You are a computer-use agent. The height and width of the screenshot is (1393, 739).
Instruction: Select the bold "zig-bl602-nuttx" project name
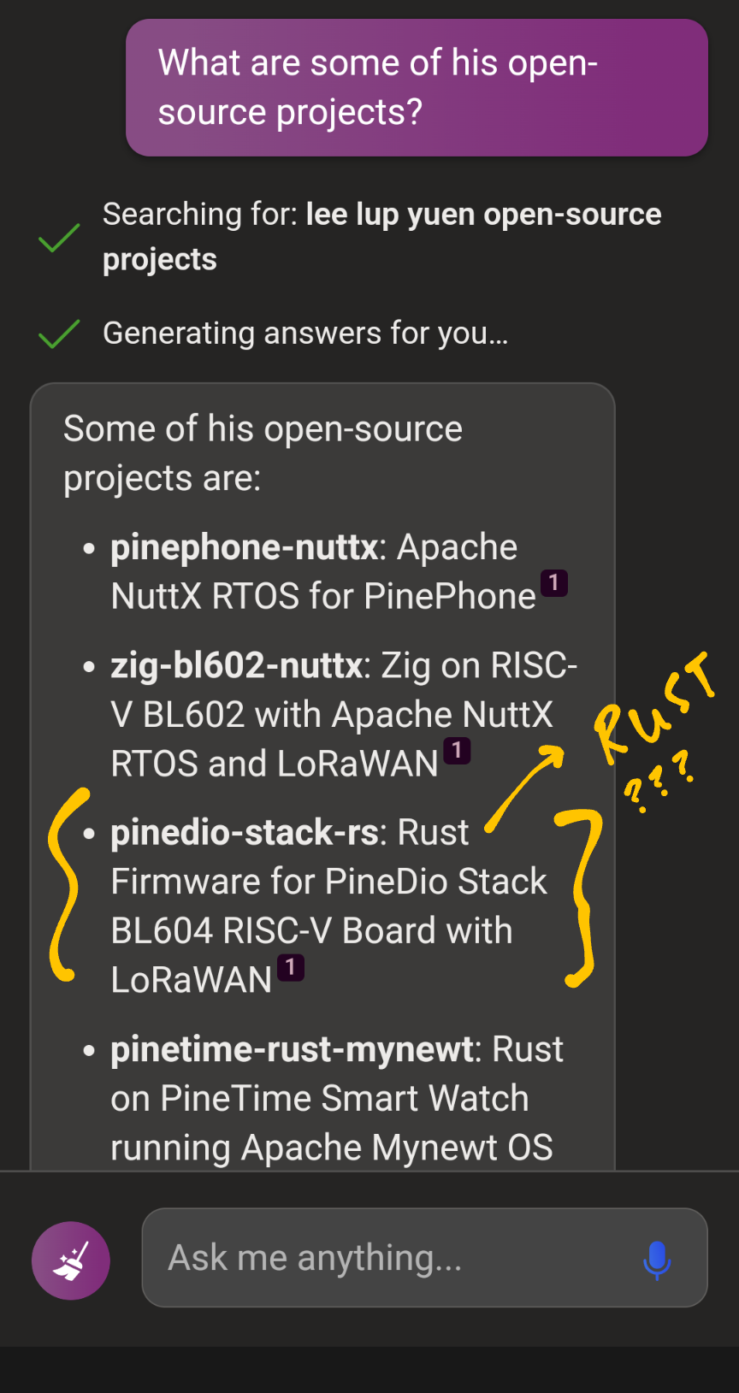237,665
